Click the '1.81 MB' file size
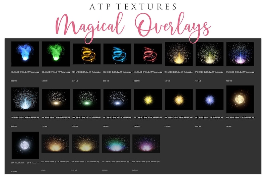The image size is (266, 177). pyautogui.click(x=106, y=126)
